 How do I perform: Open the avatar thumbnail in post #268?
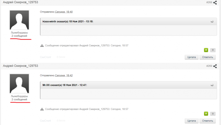[x=19, y=20]
